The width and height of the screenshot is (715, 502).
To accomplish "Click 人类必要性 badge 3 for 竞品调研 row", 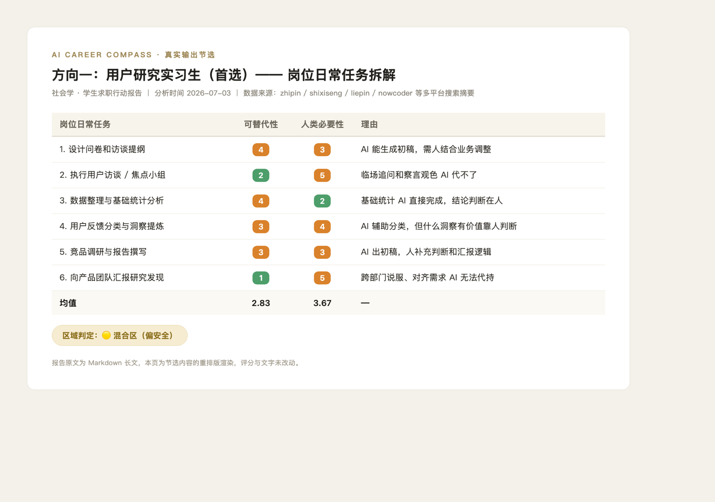I will (x=322, y=252).
